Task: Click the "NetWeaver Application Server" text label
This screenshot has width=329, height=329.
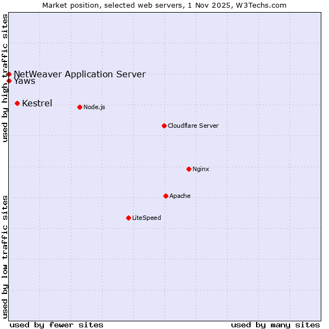Action: 80,74
